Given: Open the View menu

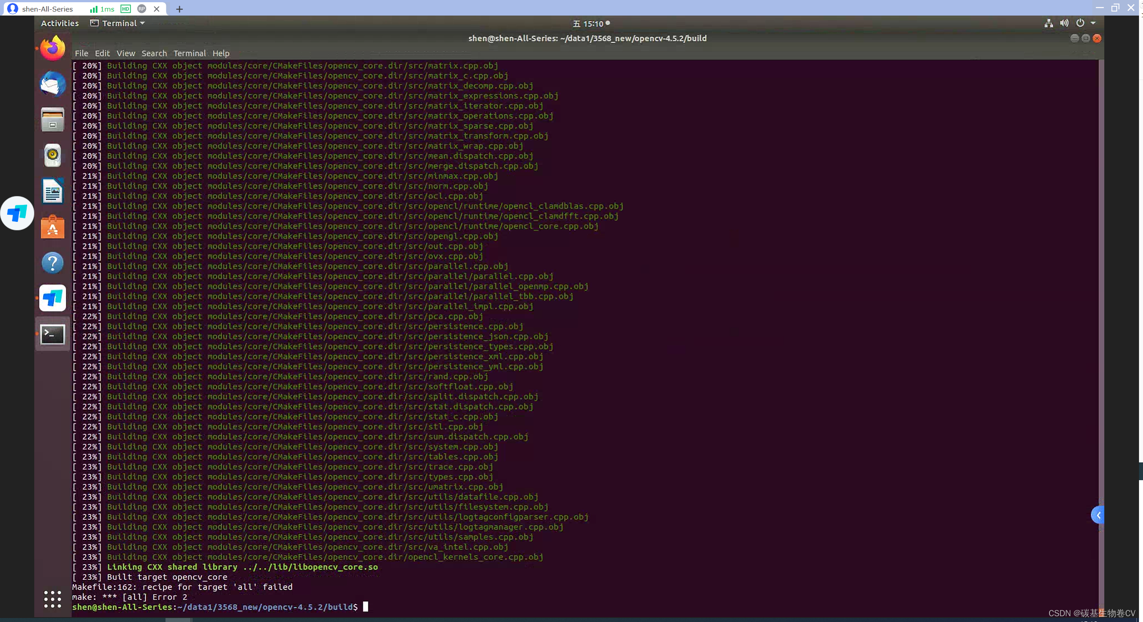Looking at the screenshot, I should [125, 53].
